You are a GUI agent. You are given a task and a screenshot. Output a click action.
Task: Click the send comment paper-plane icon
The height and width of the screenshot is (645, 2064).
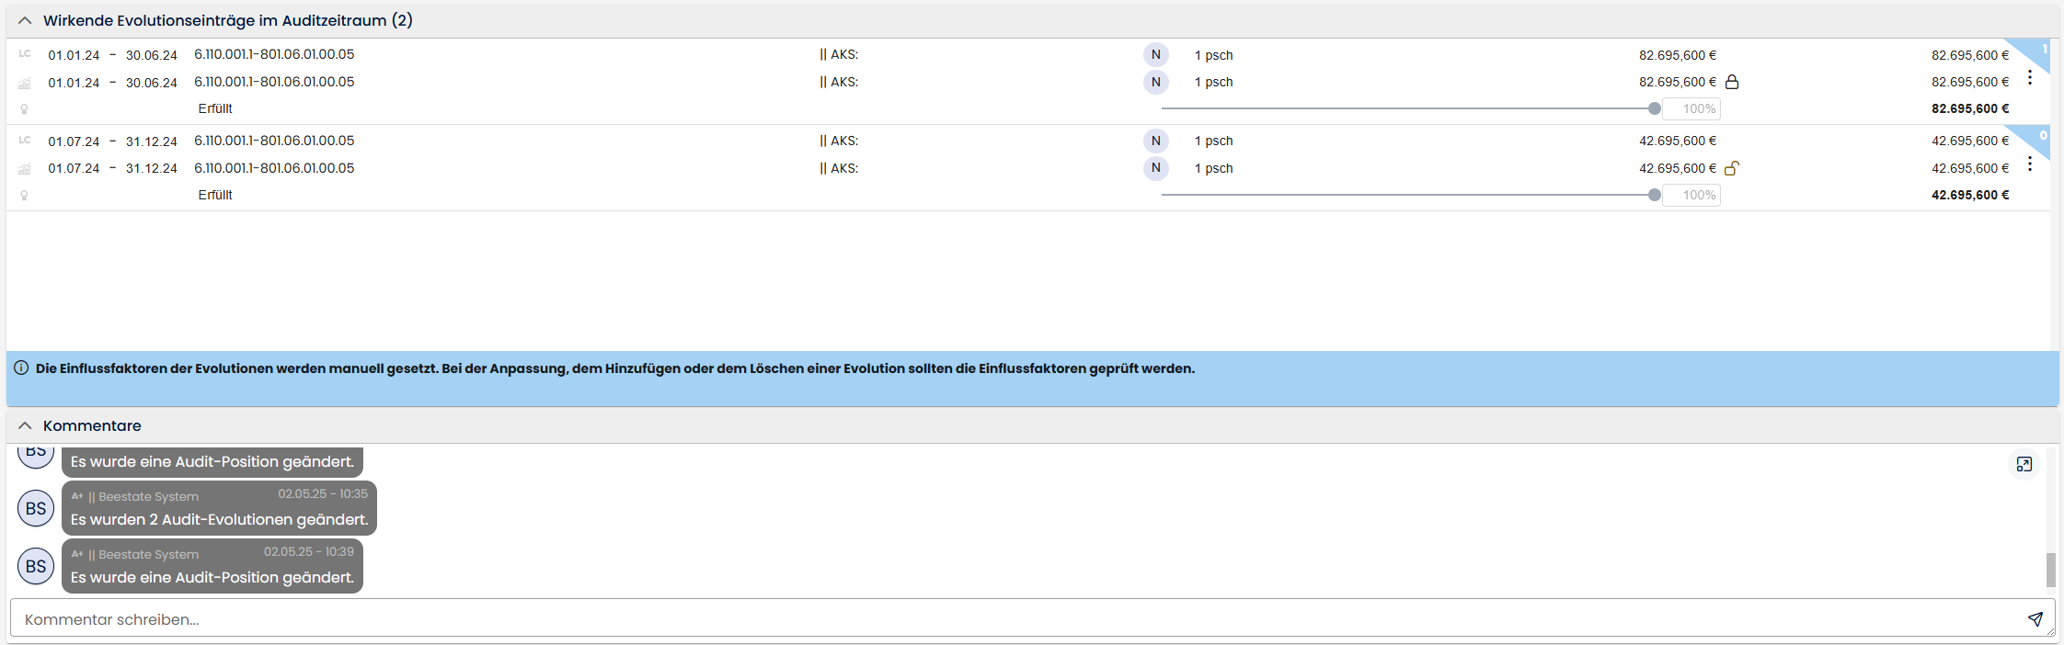point(2035,619)
